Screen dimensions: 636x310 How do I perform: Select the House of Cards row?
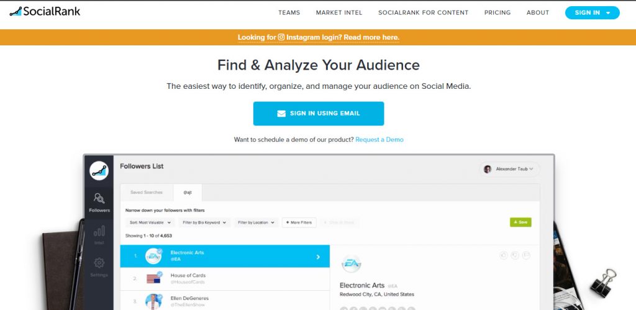(225, 279)
